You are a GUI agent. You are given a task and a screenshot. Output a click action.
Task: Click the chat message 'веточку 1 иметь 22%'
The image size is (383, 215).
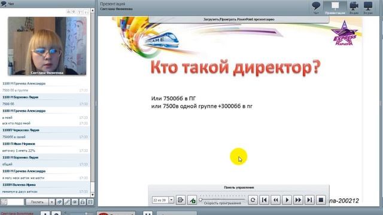coord(19,150)
